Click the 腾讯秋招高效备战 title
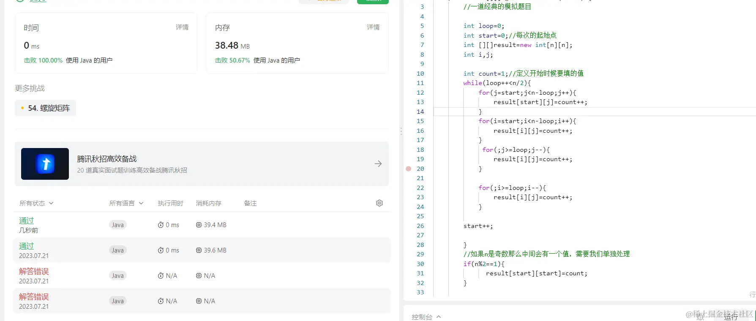Viewport: 756px width, 321px height. [107, 159]
